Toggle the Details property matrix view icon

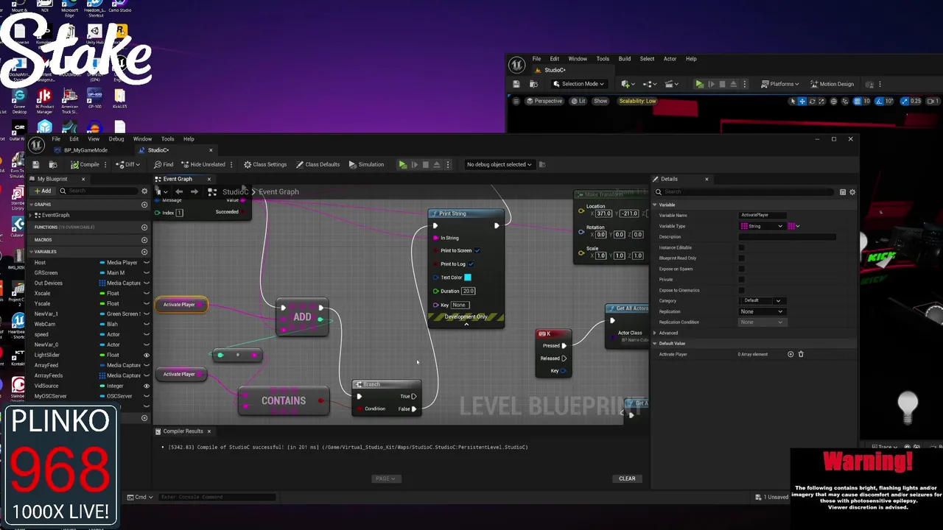click(843, 192)
